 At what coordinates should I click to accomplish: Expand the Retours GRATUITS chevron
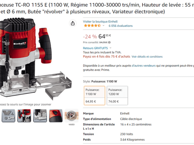[110, 48]
